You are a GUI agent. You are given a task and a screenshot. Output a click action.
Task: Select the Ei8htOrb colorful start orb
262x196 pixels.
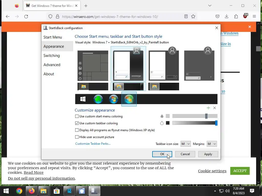[x=129, y=99]
